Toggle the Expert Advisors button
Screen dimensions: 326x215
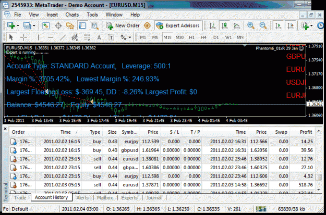tap(178, 26)
